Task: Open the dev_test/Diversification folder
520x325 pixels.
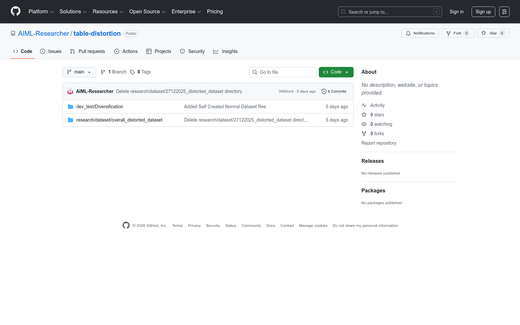Action: pos(100,107)
